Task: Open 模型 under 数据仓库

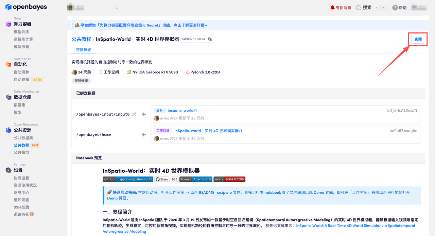Action: pos(17,112)
